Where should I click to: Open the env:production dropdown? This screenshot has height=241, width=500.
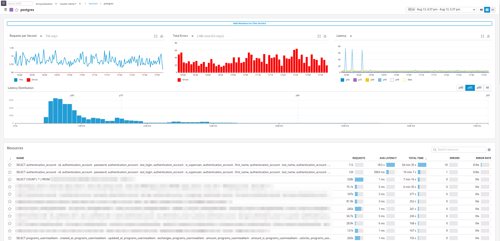click(x=46, y=4)
